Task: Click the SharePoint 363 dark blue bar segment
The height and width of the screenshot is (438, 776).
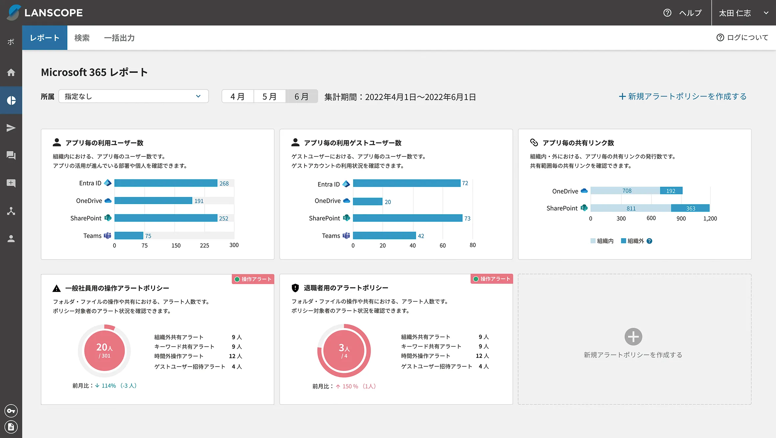Action: point(690,208)
